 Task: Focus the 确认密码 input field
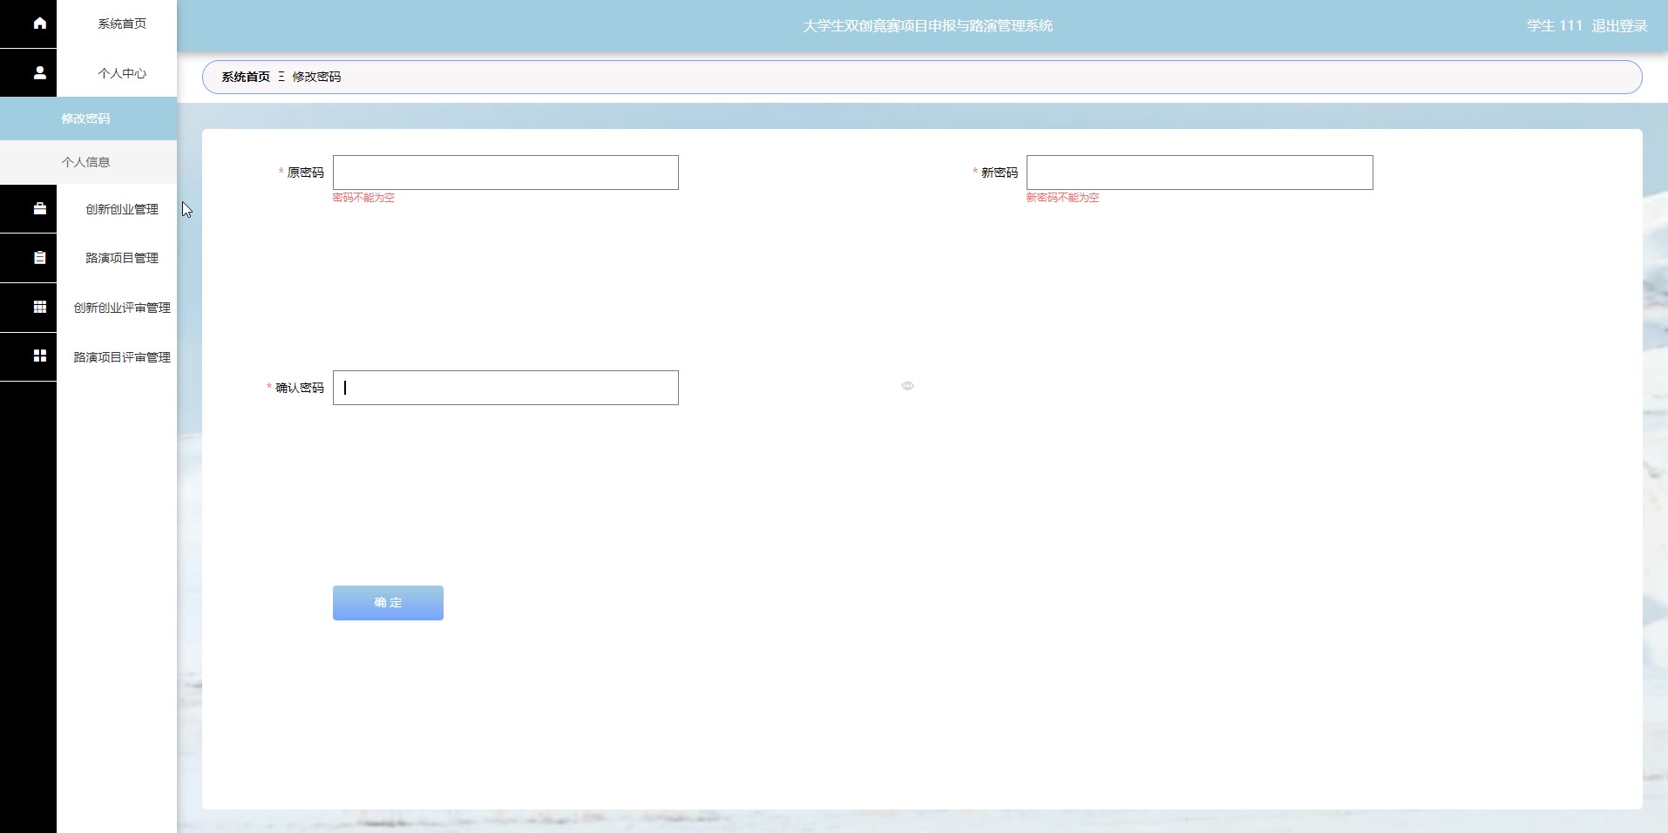pyautogui.click(x=505, y=388)
